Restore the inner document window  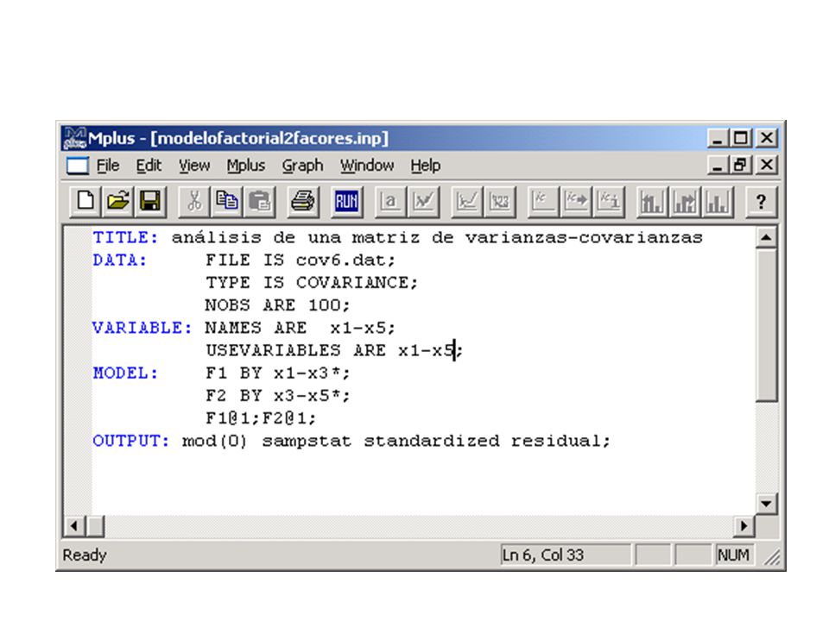[x=741, y=166]
